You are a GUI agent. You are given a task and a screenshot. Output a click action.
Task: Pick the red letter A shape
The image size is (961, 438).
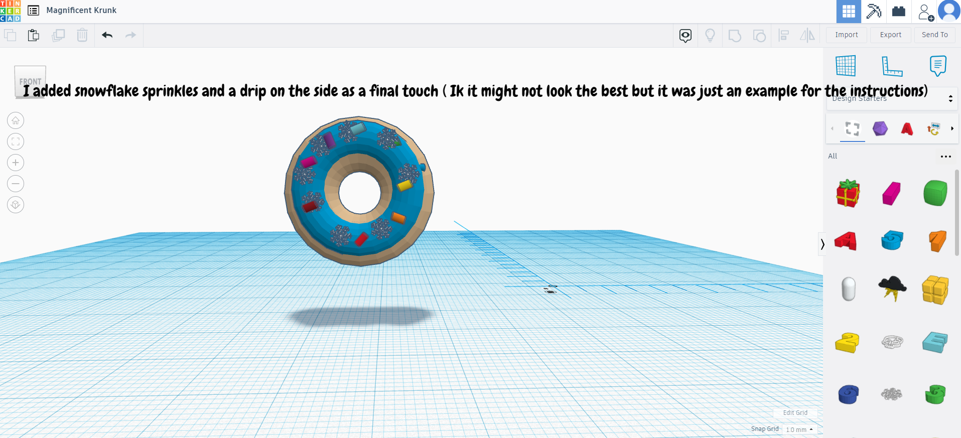(x=846, y=241)
